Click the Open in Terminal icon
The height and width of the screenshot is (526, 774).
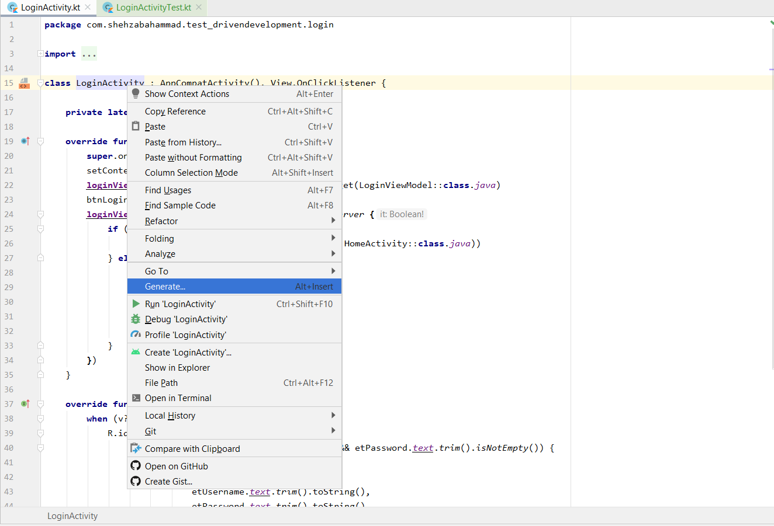pyautogui.click(x=136, y=398)
